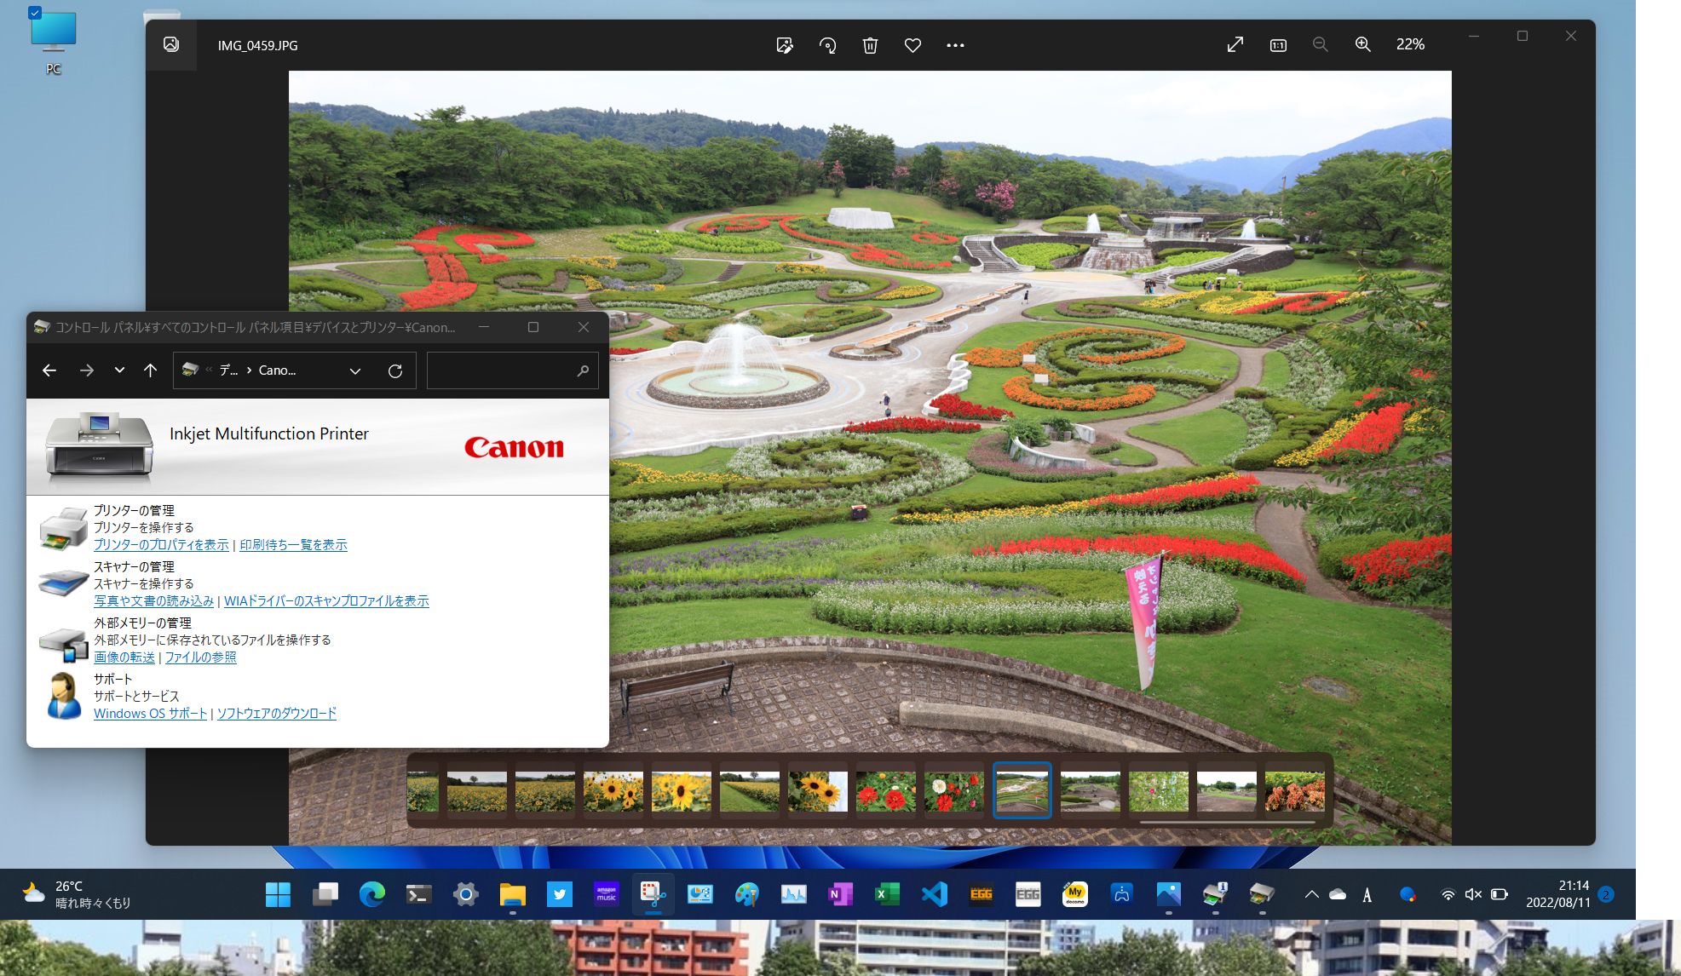Refresh the Canon control panel window
Viewport: 1681px width, 976px height.
pyautogui.click(x=395, y=370)
